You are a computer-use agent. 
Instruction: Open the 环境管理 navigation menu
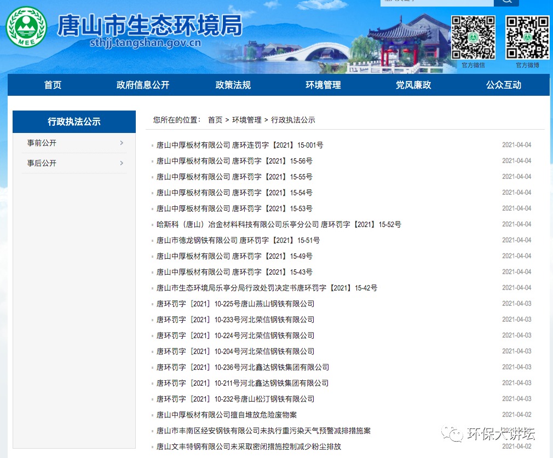[322, 85]
